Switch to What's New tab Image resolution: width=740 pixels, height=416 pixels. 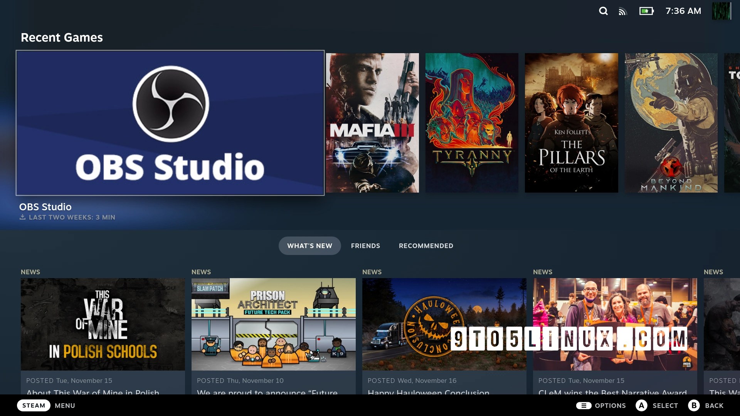pos(309,246)
